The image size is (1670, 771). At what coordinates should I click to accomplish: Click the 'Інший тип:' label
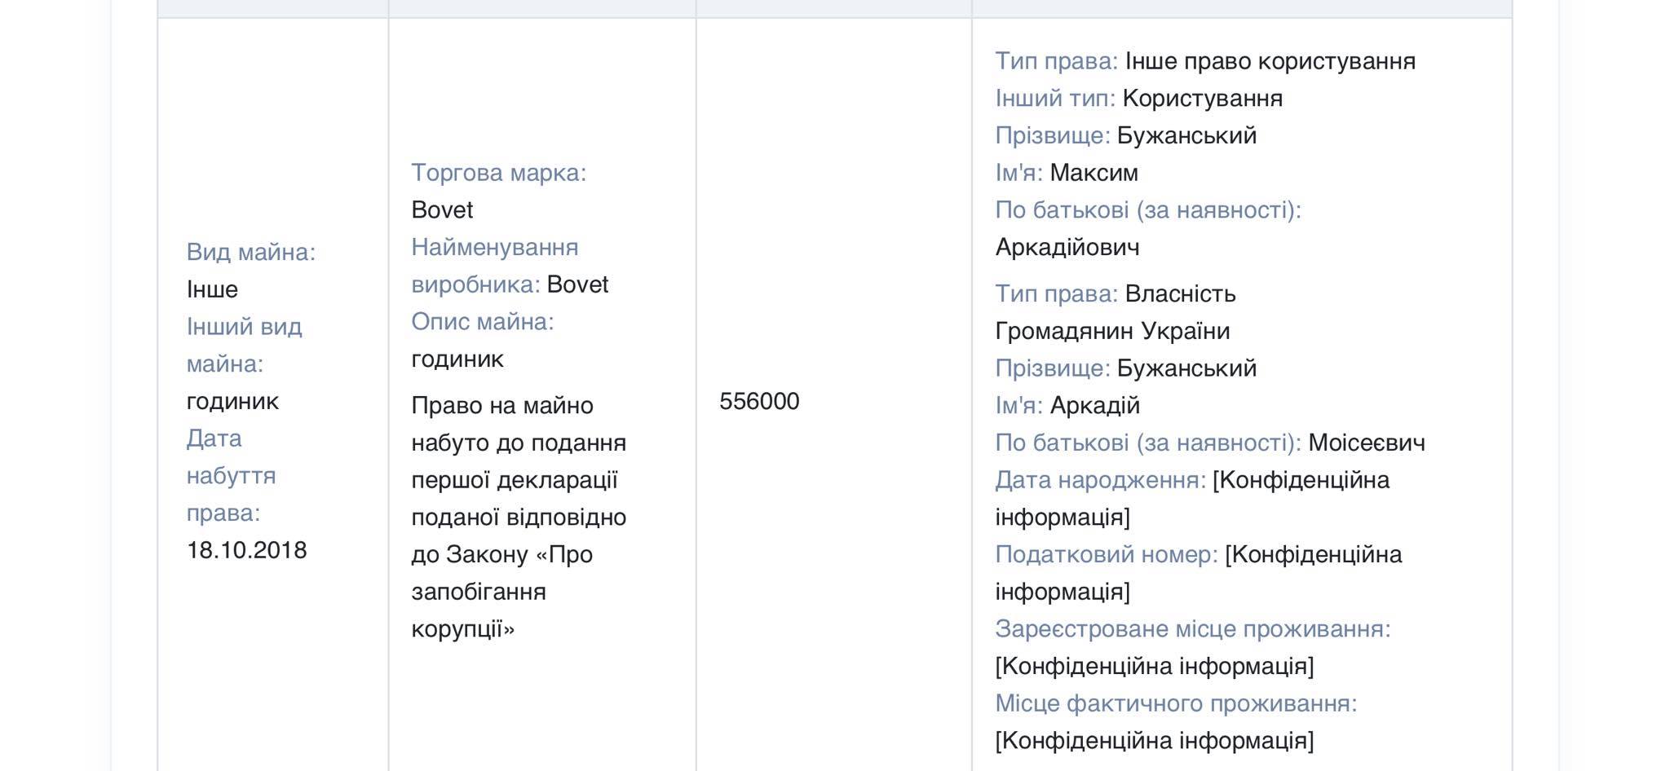click(1054, 99)
